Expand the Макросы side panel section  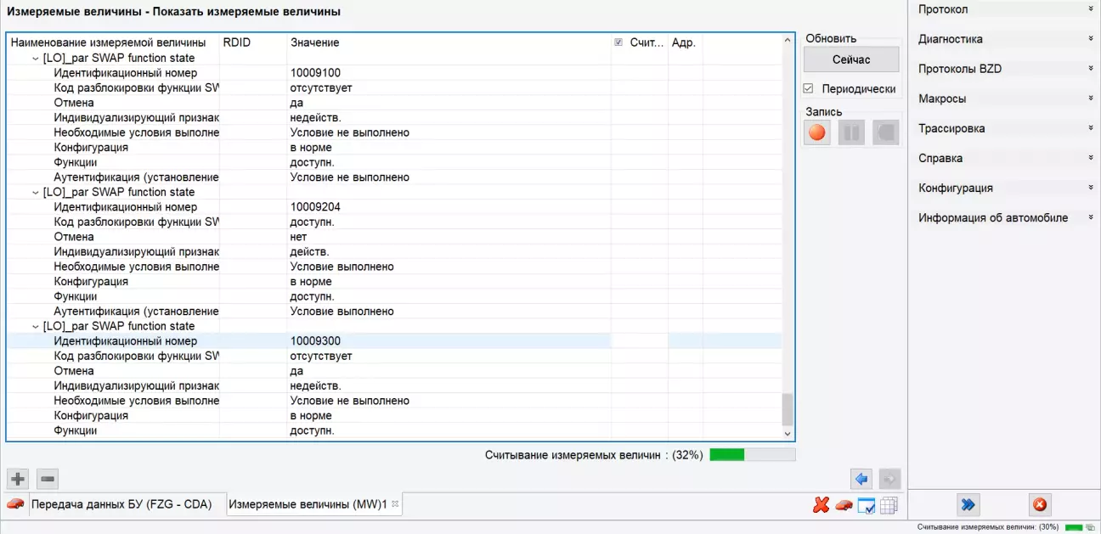pyautogui.click(x=1002, y=98)
